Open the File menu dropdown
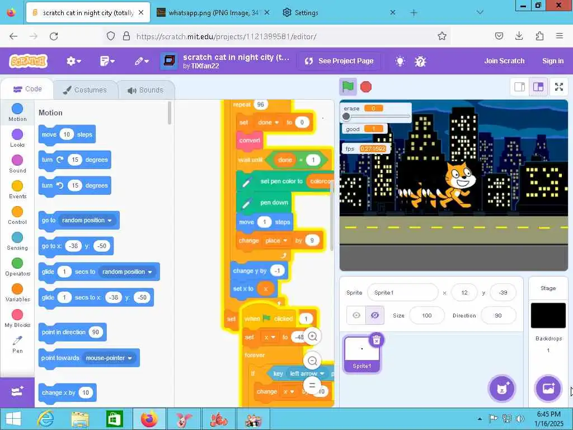 [107, 61]
